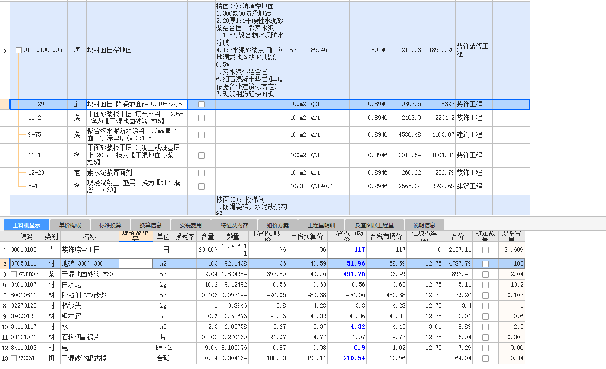Open the 标准换算 tab
Image resolution: width=606 pixels, height=369 pixels.
click(110, 225)
